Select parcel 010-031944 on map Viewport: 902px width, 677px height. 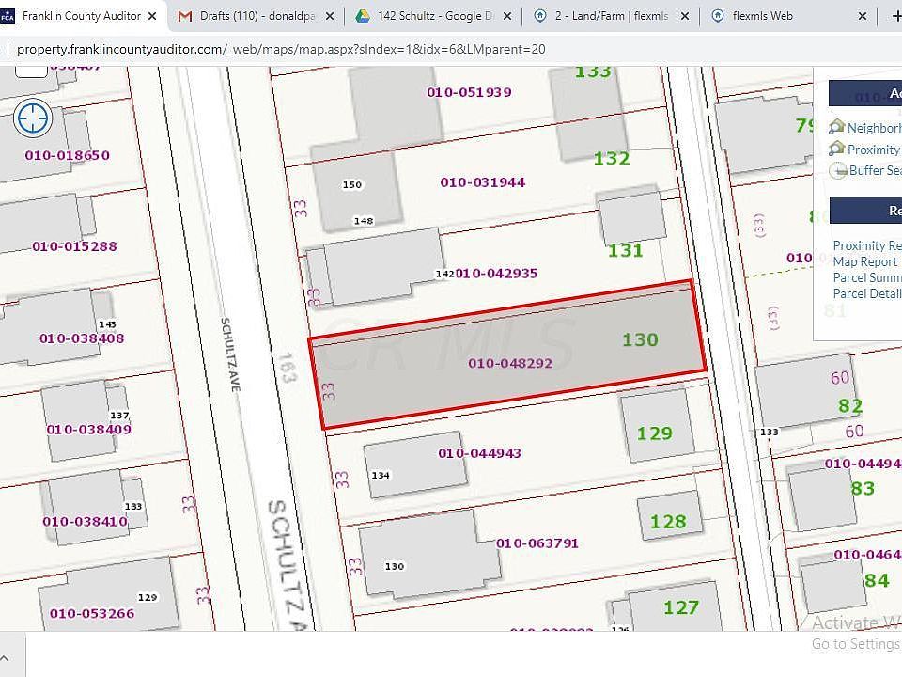(x=483, y=182)
